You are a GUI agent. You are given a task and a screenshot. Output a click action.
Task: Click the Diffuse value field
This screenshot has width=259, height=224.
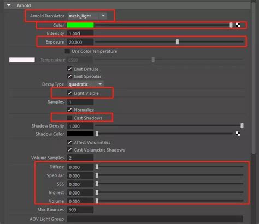(x=80, y=167)
